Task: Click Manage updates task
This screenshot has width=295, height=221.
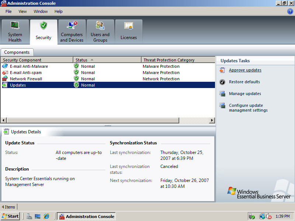Action: coord(245,94)
